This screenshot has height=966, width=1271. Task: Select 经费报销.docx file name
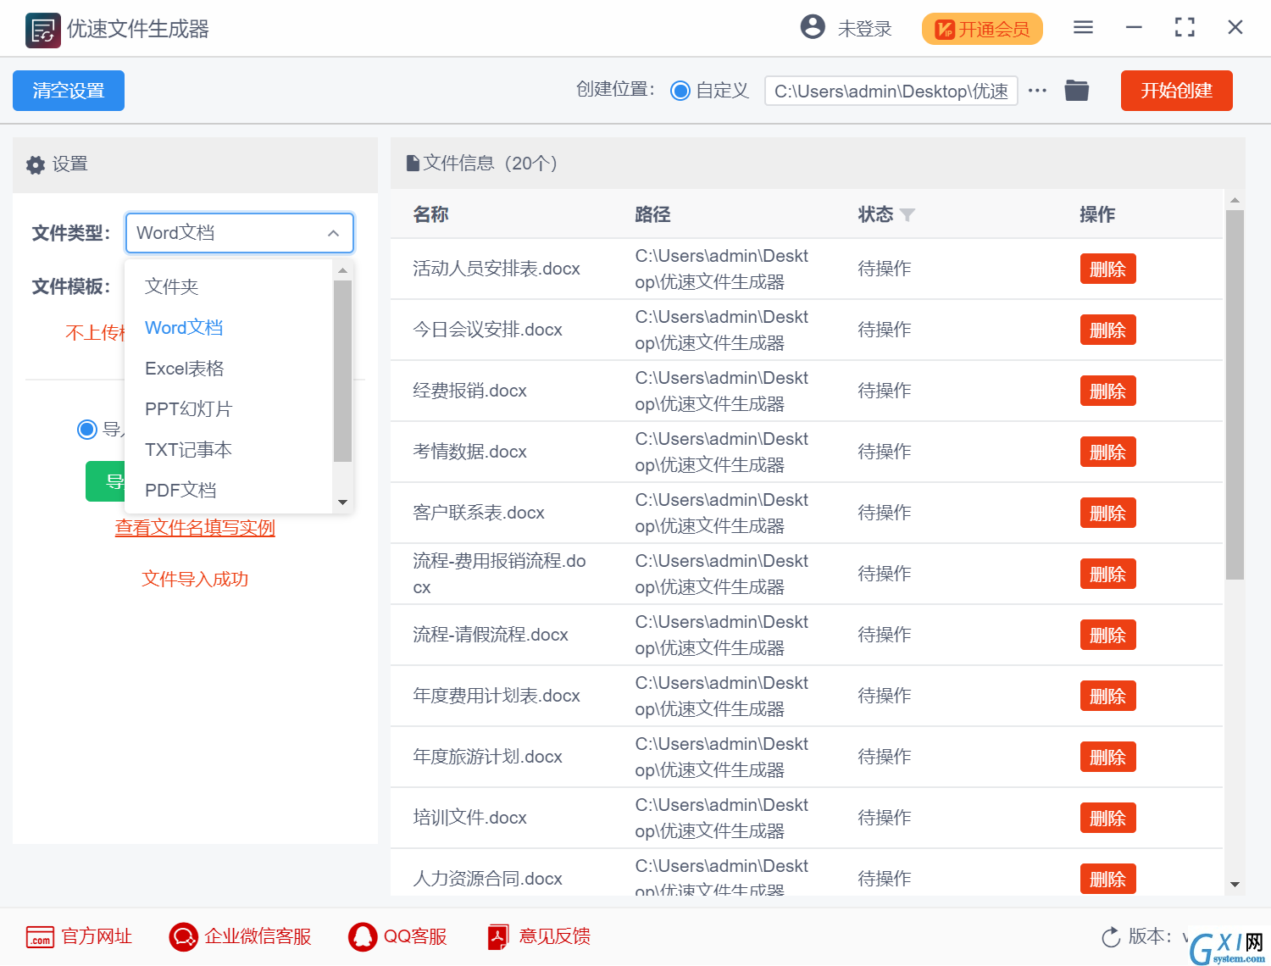[x=469, y=391]
